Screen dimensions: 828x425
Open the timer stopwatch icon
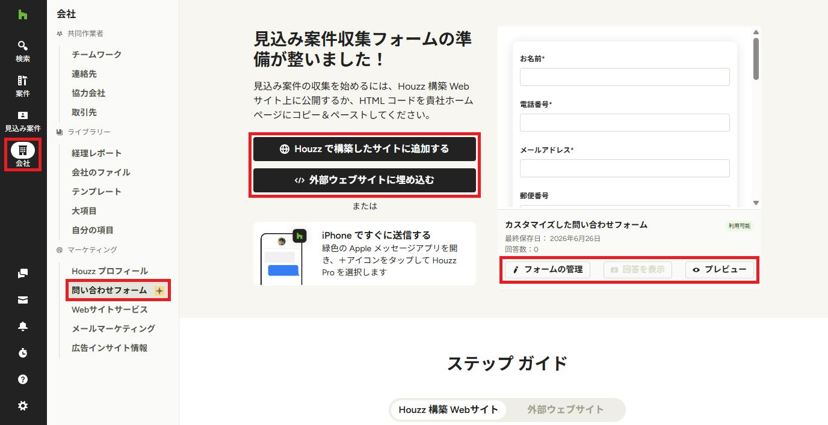23,353
